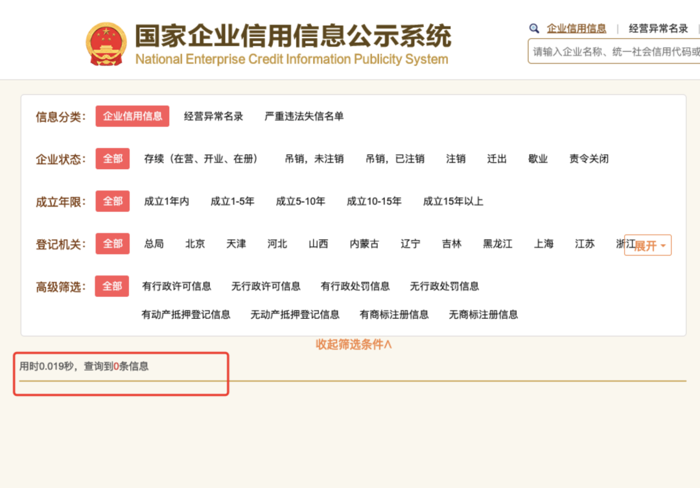Filter status 吊销，已注销
Viewport: 700px width, 488px height.
click(x=395, y=159)
